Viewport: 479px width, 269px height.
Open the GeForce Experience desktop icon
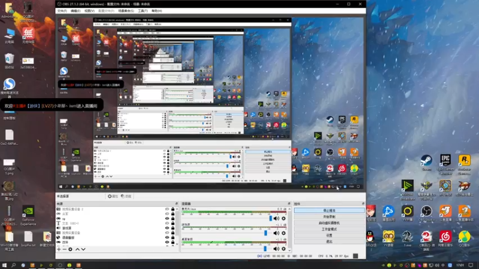(28, 215)
